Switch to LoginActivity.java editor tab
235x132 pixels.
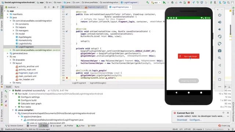72,7
